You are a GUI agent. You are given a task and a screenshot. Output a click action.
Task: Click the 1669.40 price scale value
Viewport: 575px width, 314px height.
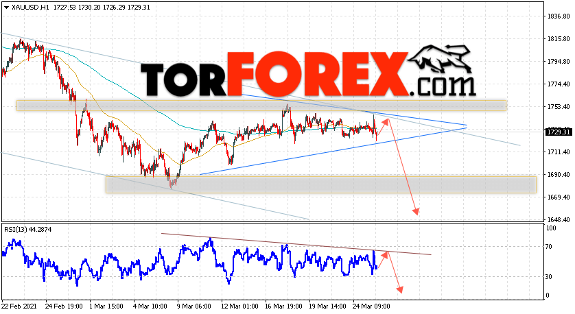[559, 198]
